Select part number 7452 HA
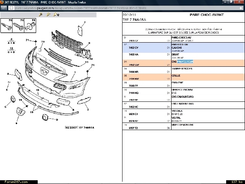Screen dimensions: 245x184 (x=133, y=55)
